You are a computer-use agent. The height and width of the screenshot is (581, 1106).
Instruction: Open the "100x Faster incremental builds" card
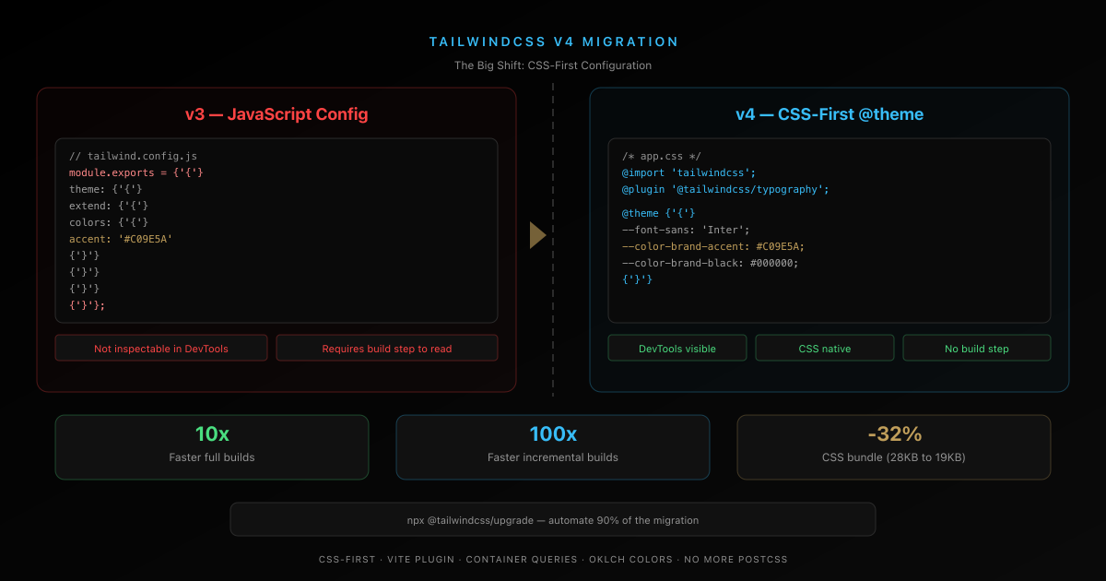pos(552,446)
